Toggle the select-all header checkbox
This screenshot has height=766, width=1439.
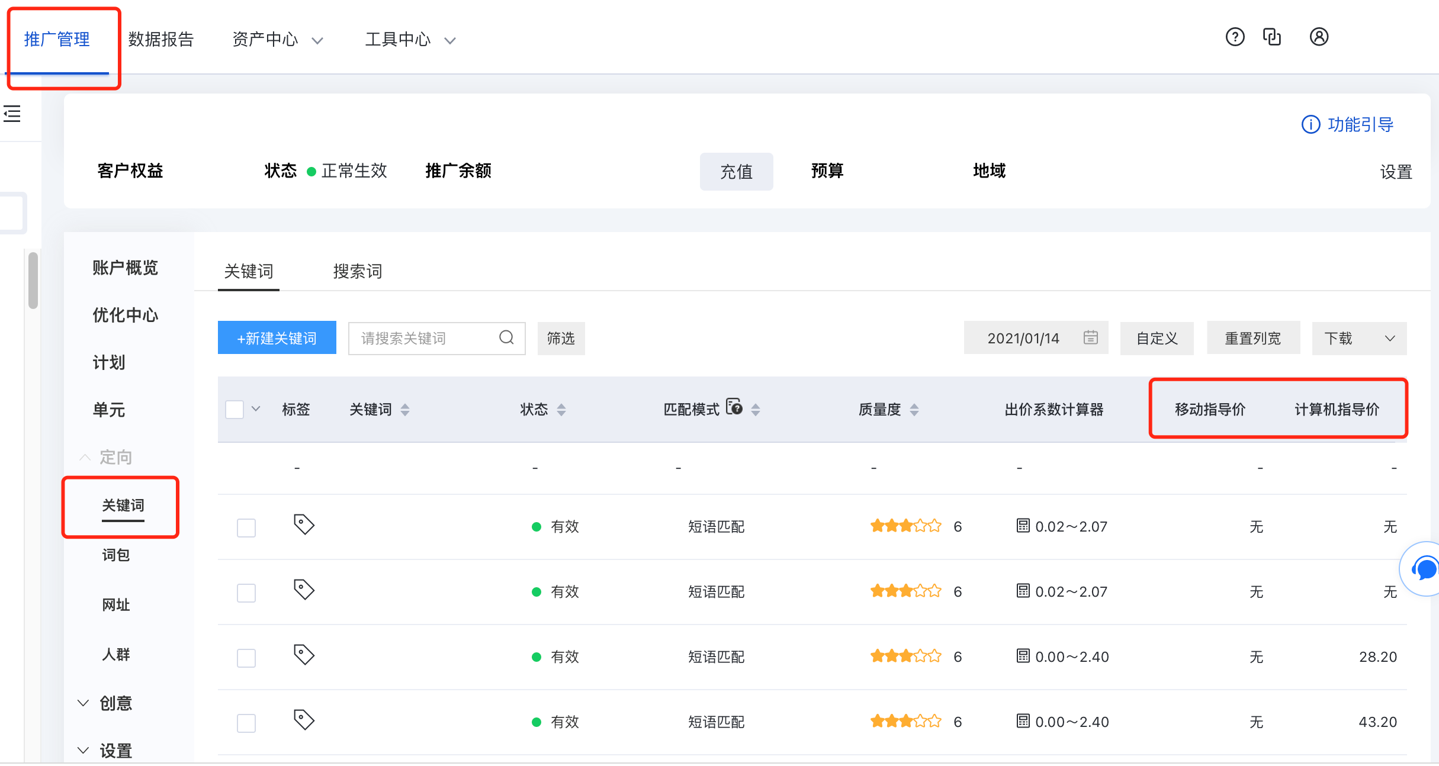pos(235,410)
